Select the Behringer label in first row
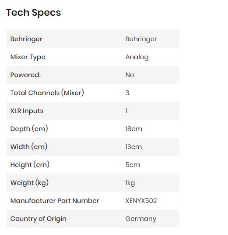The height and width of the screenshot is (235, 228). pos(26,39)
